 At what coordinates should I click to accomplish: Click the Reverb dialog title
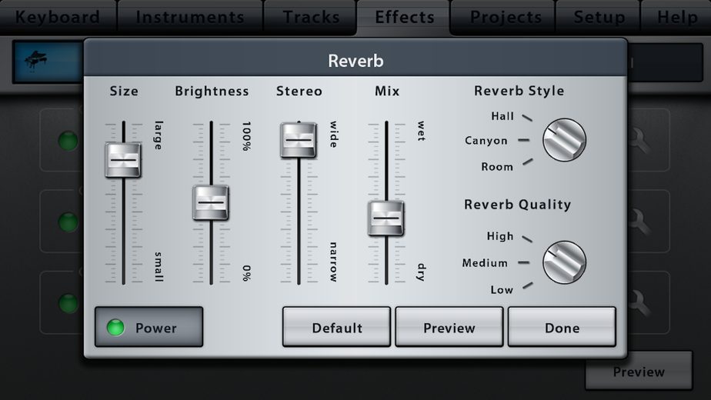pos(355,61)
